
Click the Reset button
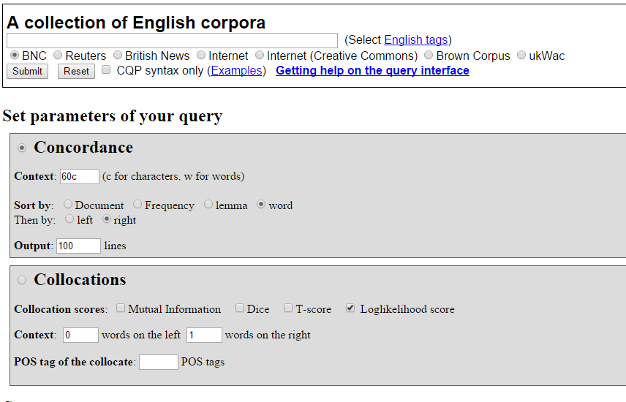[x=76, y=71]
